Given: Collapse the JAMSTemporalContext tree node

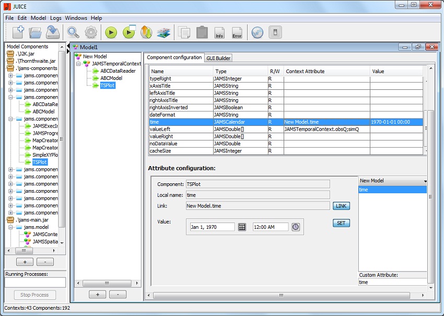Looking at the screenshot, I should pos(78,64).
